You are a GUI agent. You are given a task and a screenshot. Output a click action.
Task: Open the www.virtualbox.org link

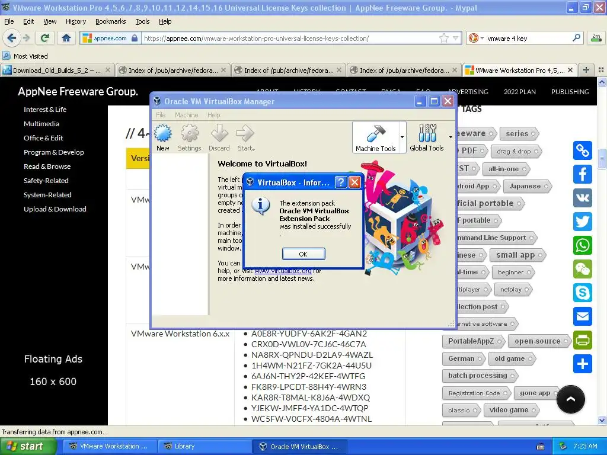click(x=283, y=271)
